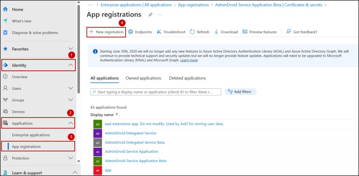Click the Identity diamond icon
The image size is (359, 176).
tap(5, 65)
